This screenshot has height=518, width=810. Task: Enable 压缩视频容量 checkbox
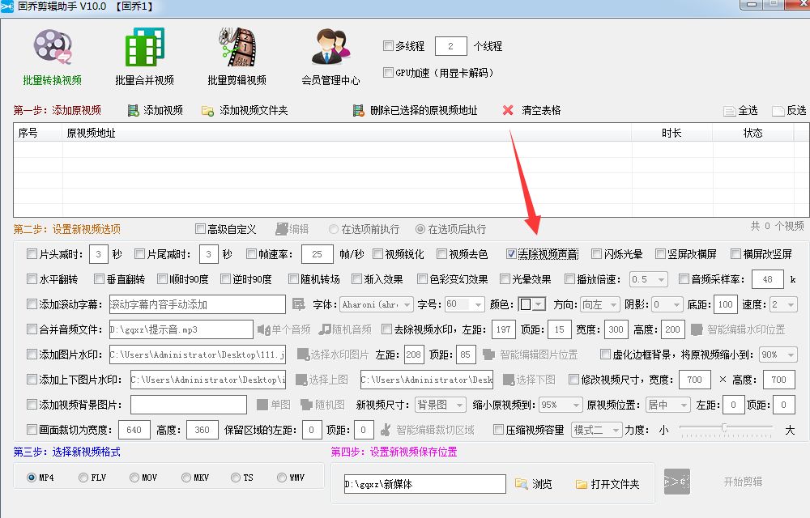click(498, 430)
